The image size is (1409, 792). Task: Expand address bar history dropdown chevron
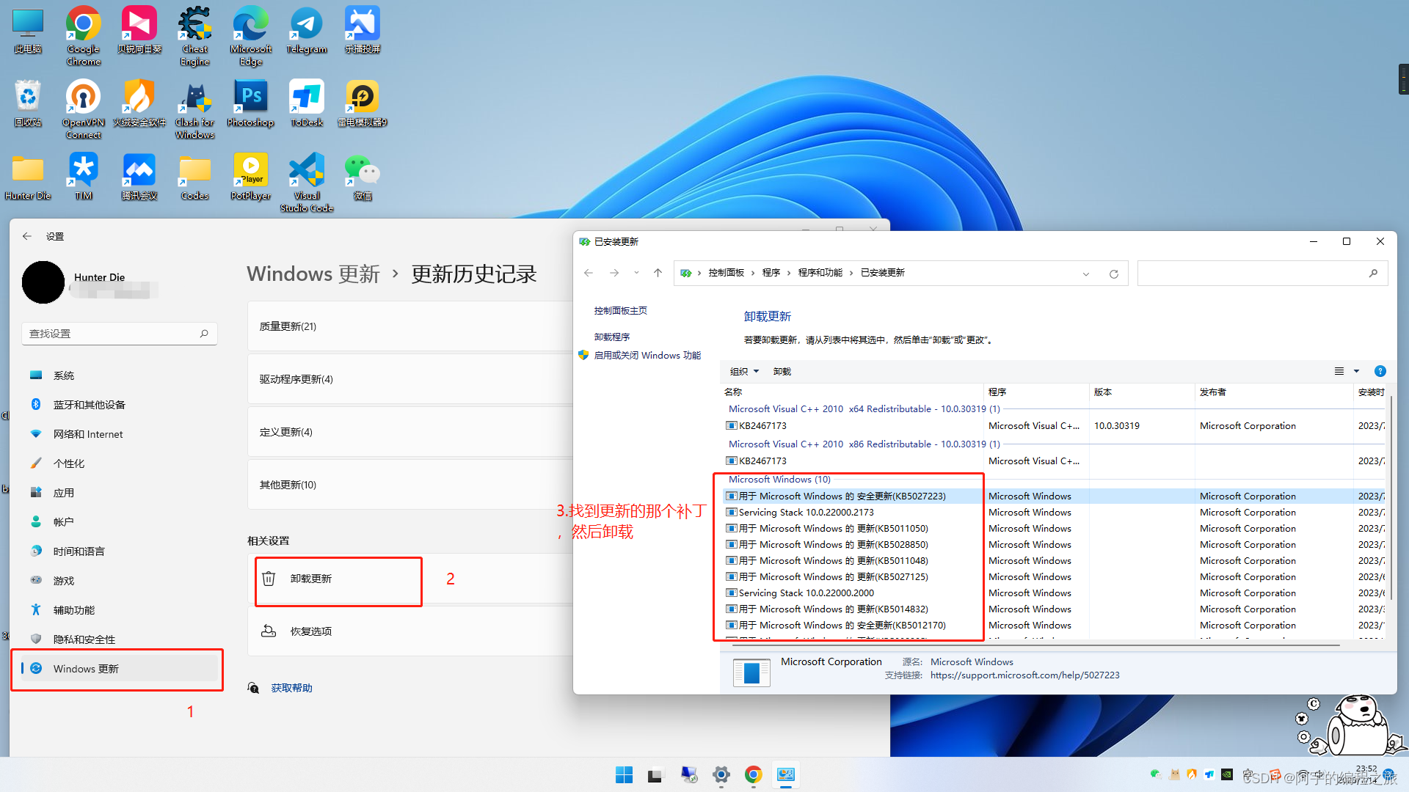pos(1085,274)
